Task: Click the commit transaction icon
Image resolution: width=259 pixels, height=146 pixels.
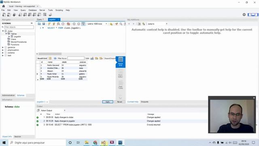Action: point(74,24)
